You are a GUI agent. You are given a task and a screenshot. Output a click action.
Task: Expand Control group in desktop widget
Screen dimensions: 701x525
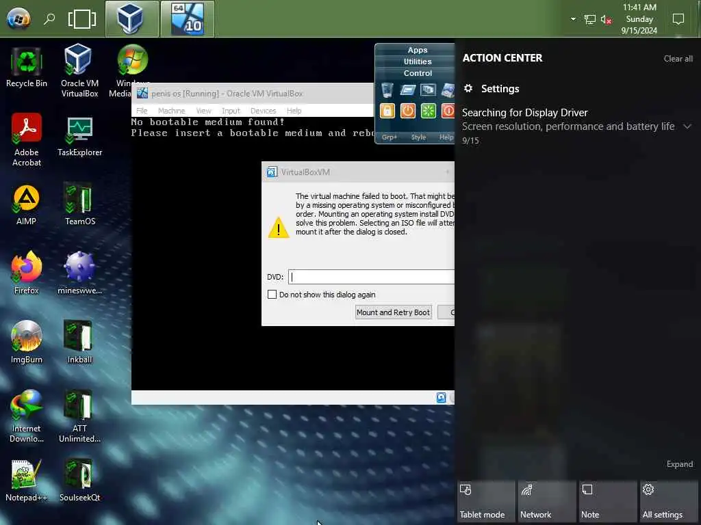[x=417, y=73]
